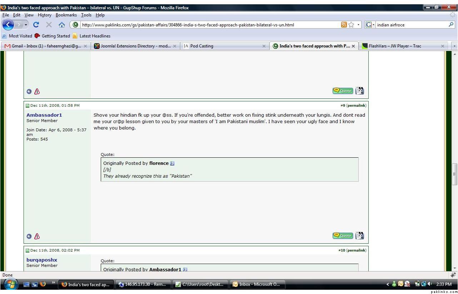
Task: Click the search magnifier icon in search box
Action: pos(451,25)
